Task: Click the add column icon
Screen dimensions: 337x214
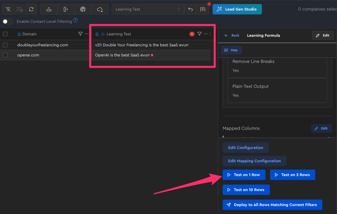Action: click(66, 9)
